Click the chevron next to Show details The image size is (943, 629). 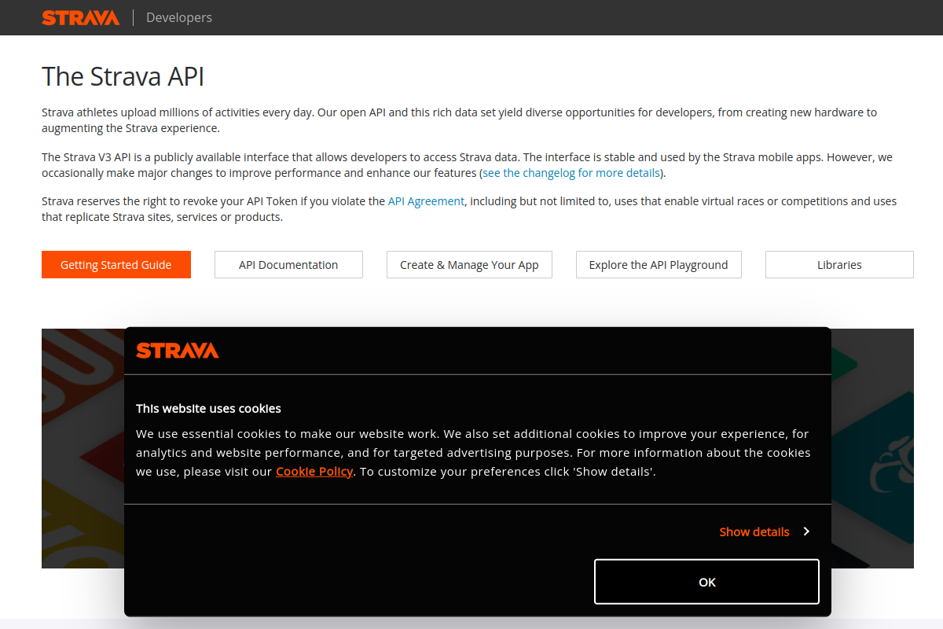(x=806, y=532)
